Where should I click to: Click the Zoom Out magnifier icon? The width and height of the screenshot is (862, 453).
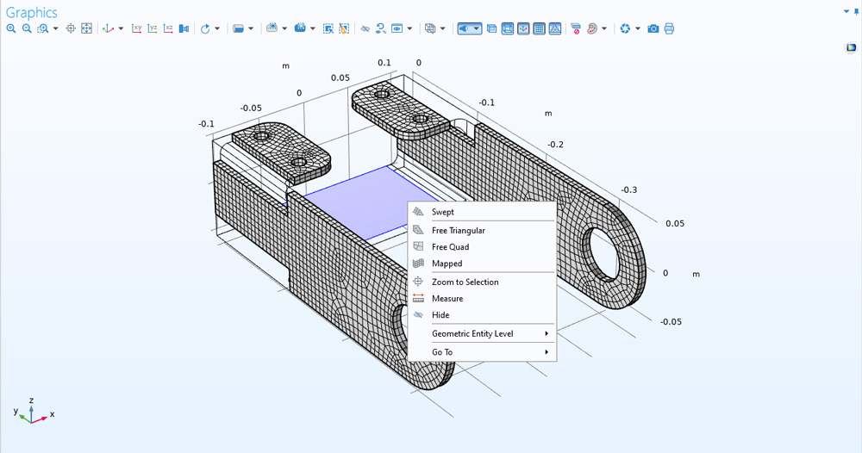pos(27,28)
